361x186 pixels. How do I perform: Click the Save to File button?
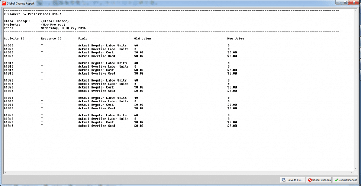click(293, 180)
